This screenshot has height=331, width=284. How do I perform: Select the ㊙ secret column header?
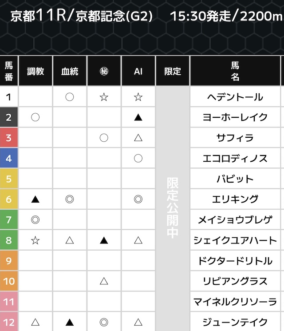pos(104,71)
